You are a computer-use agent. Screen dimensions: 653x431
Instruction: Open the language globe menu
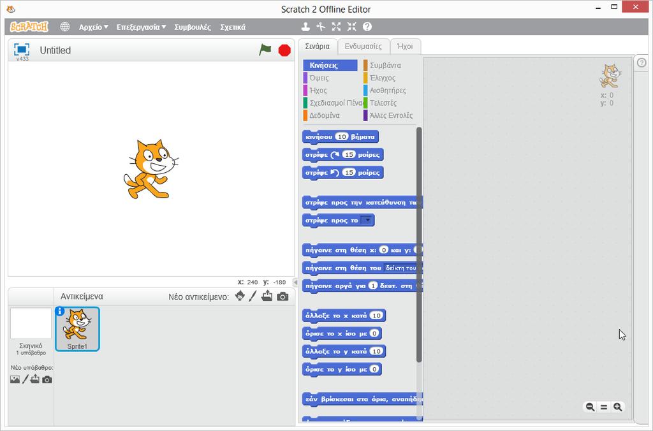[65, 27]
